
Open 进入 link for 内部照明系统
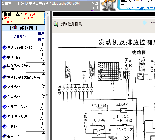coord(42,116)
